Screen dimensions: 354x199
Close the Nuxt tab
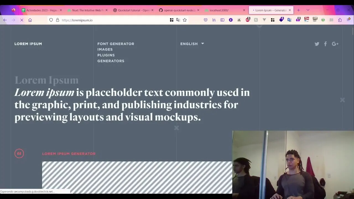tap(106, 10)
